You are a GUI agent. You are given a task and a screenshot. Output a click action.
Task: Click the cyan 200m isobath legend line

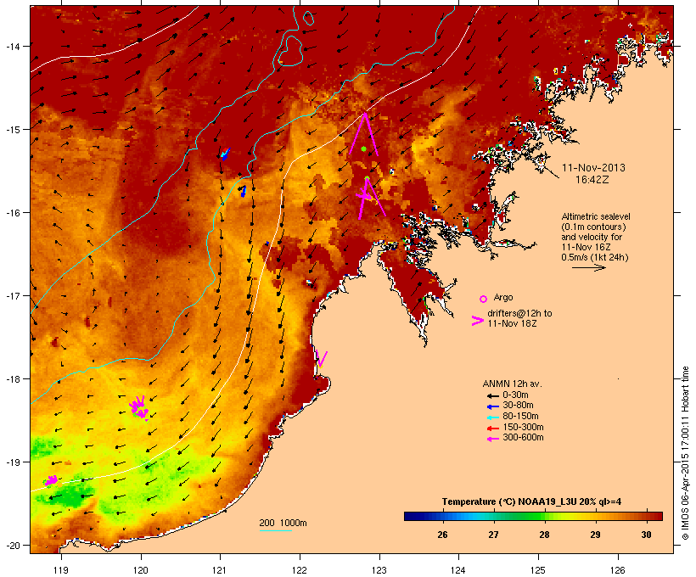pyautogui.click(x=276, y=530)
